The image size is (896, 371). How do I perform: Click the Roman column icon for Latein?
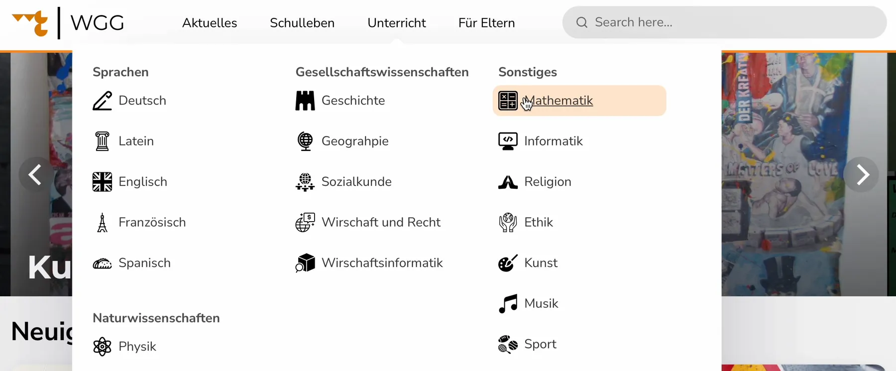pyautogui.click(x=102, y=141)
